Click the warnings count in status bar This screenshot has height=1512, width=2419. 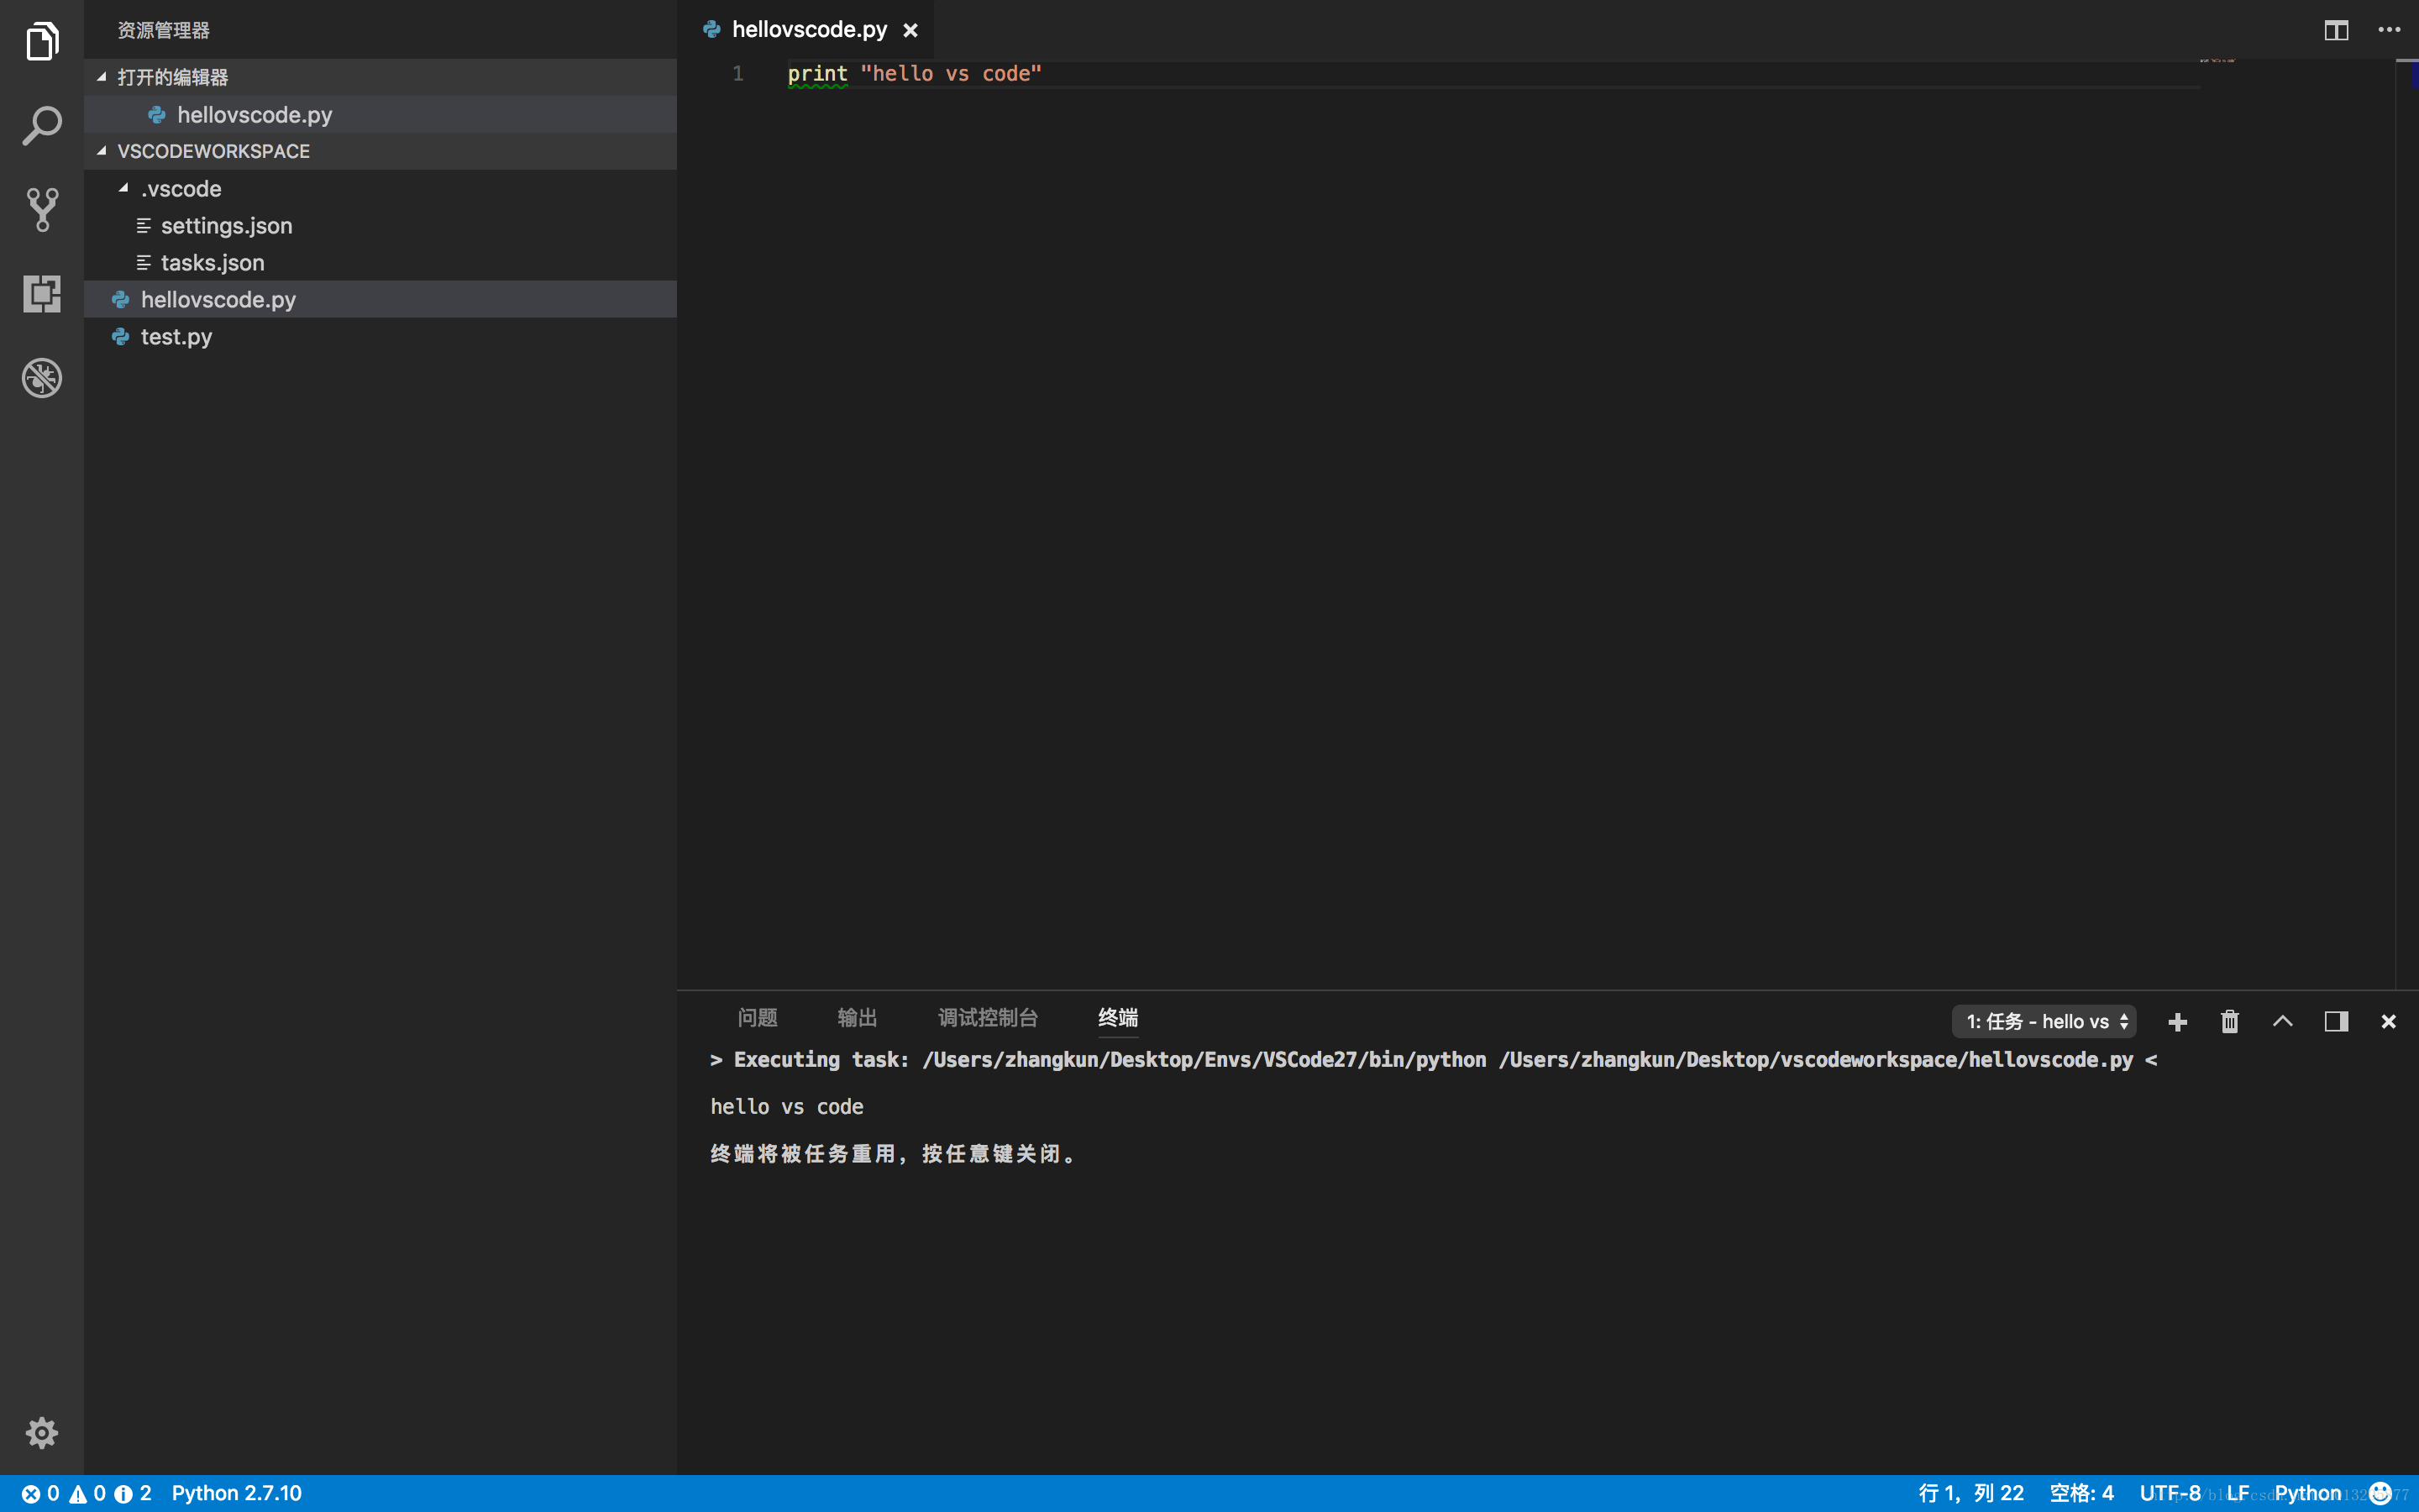coord(88,1493)
